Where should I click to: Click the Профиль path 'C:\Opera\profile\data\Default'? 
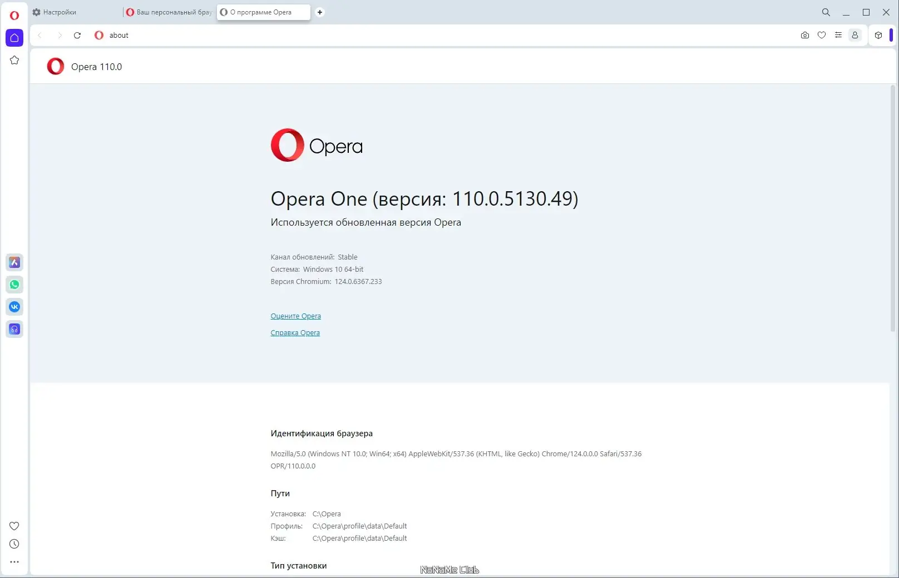tap(359, 526)
